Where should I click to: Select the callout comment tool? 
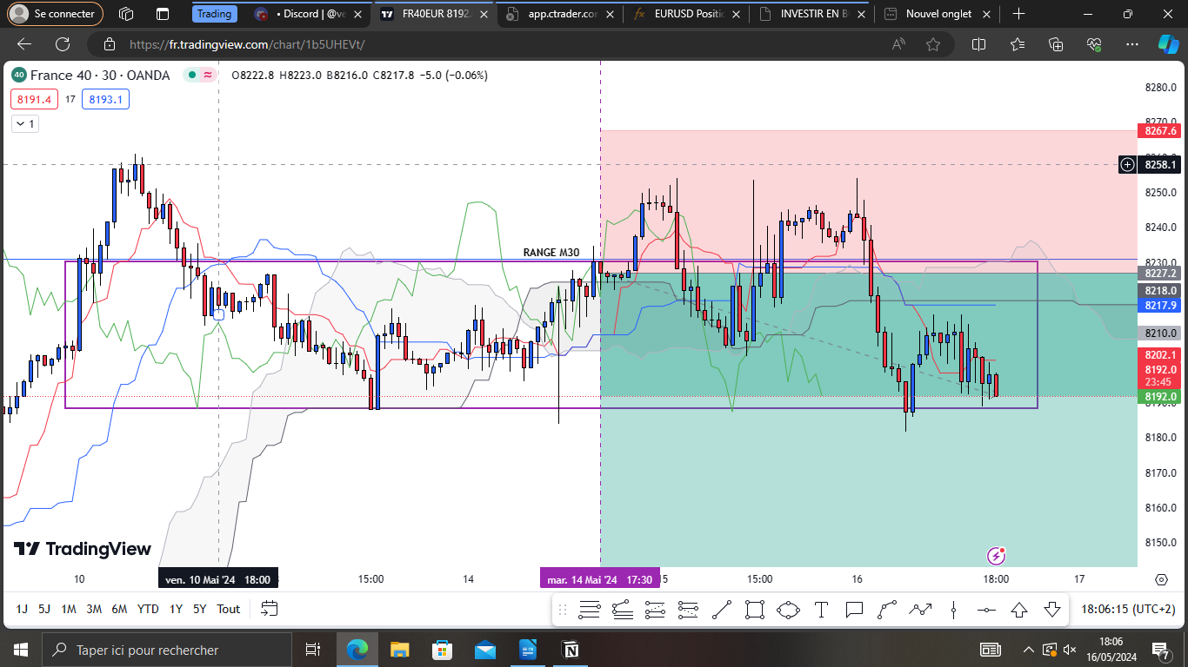(854, 610)
